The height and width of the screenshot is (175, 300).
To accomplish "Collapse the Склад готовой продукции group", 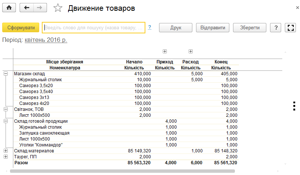I will click(6, 121).
